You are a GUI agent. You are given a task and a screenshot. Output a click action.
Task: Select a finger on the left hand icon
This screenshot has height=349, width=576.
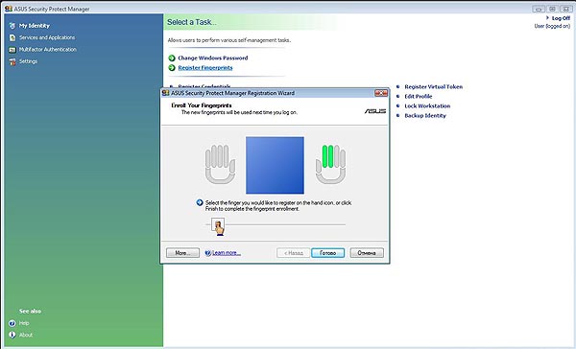pos(220,164)
